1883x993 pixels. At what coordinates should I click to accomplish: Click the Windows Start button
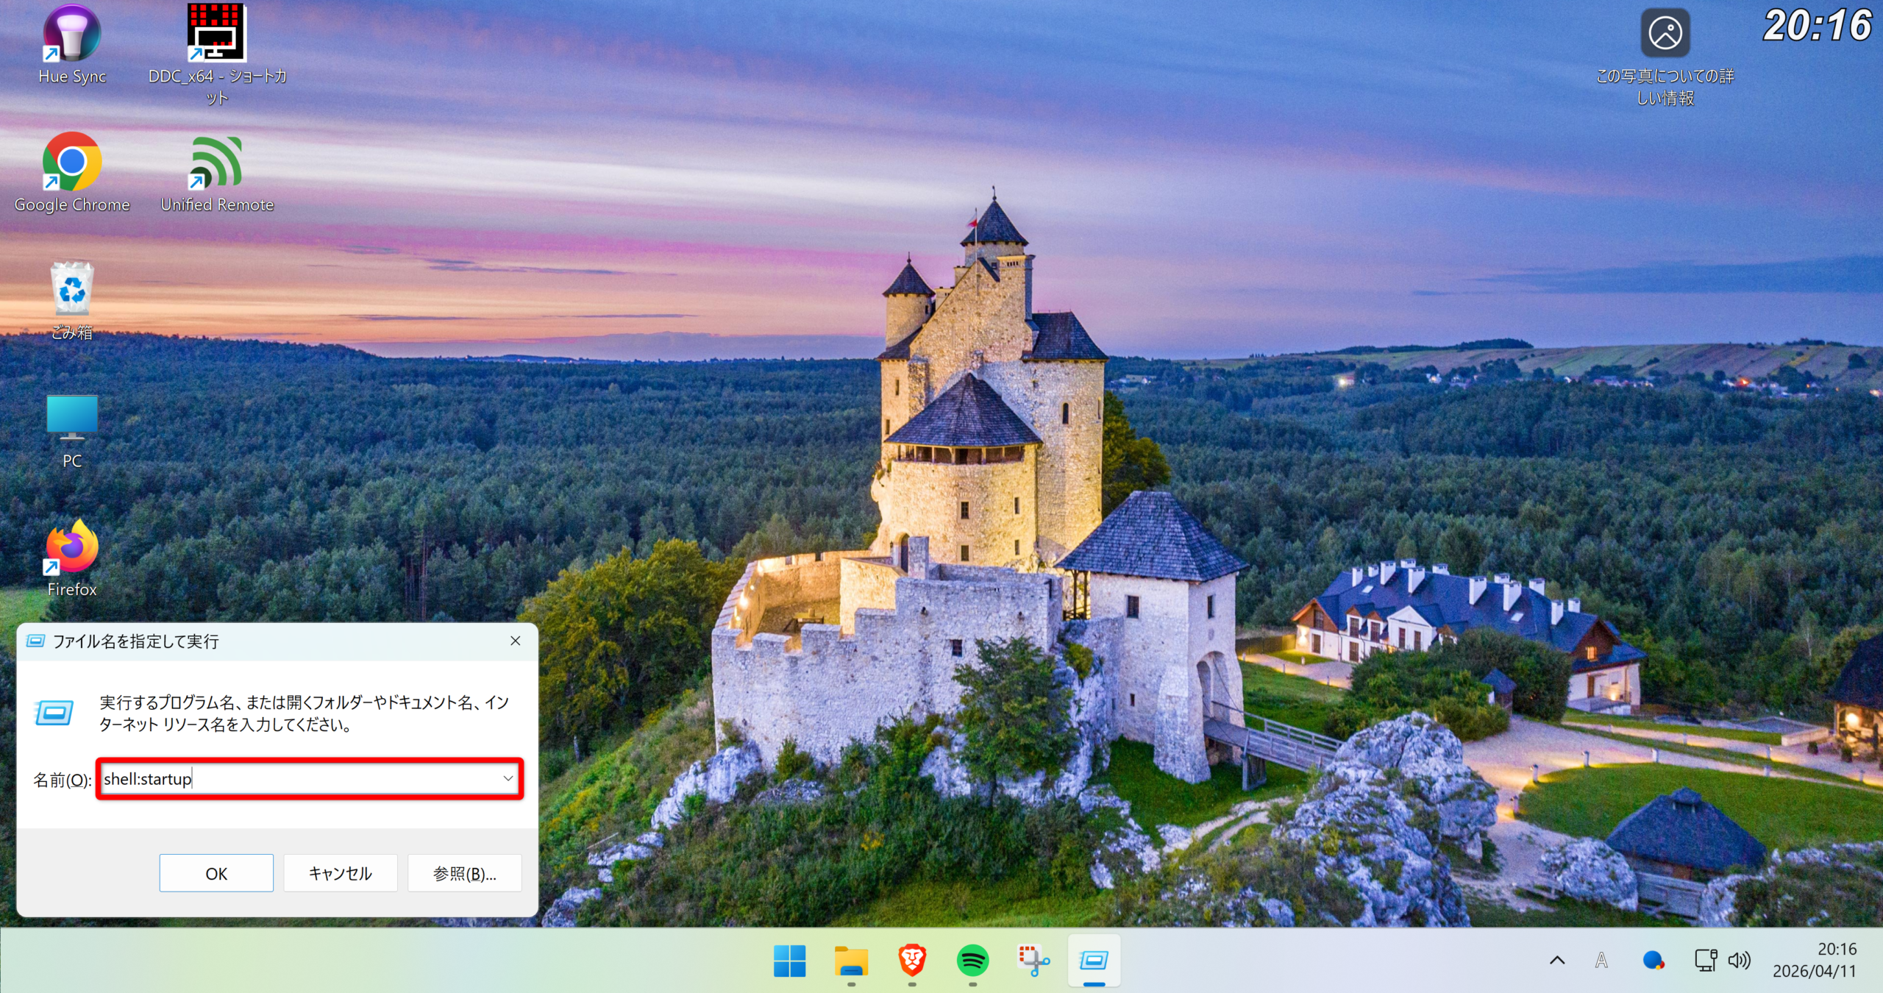(x=790, y=961)
